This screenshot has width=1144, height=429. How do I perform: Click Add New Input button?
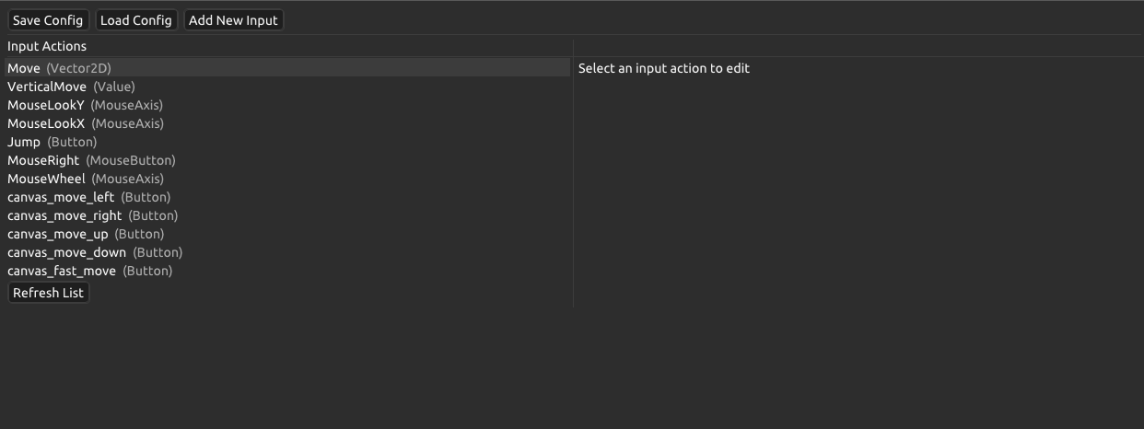[233, 20]
